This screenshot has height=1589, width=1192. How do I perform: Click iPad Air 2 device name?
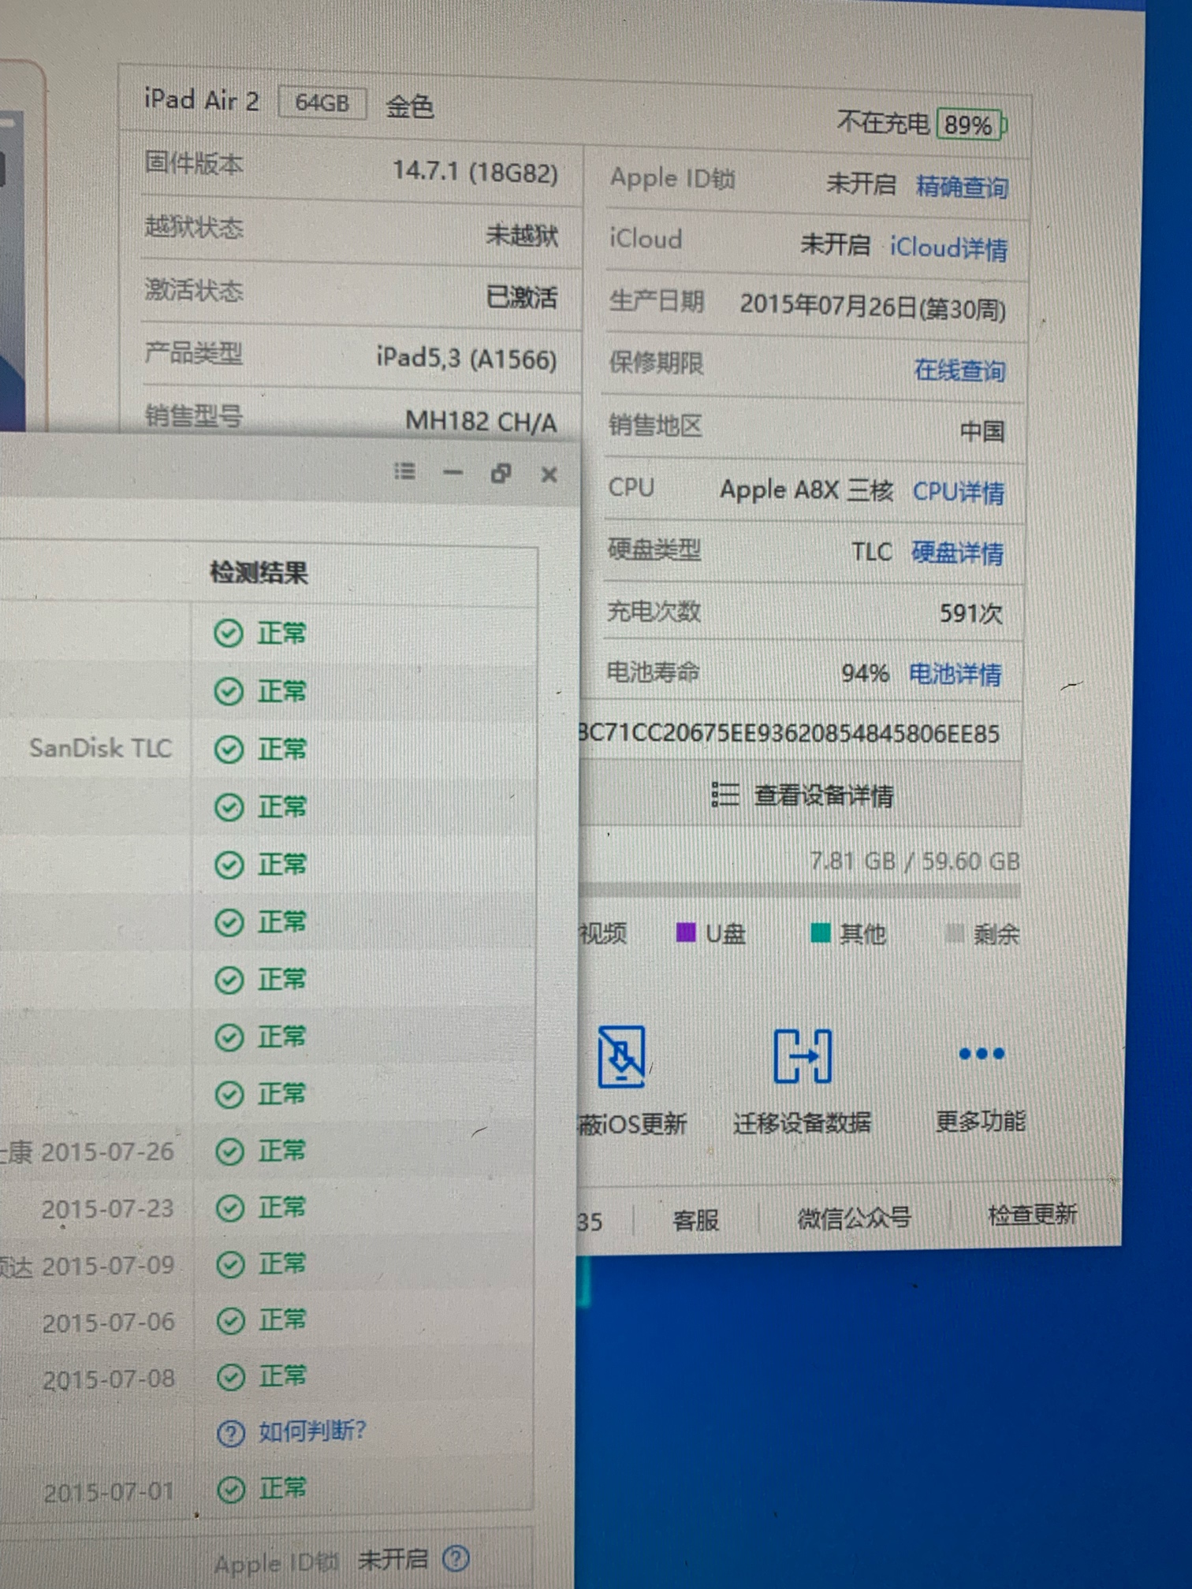202,100
